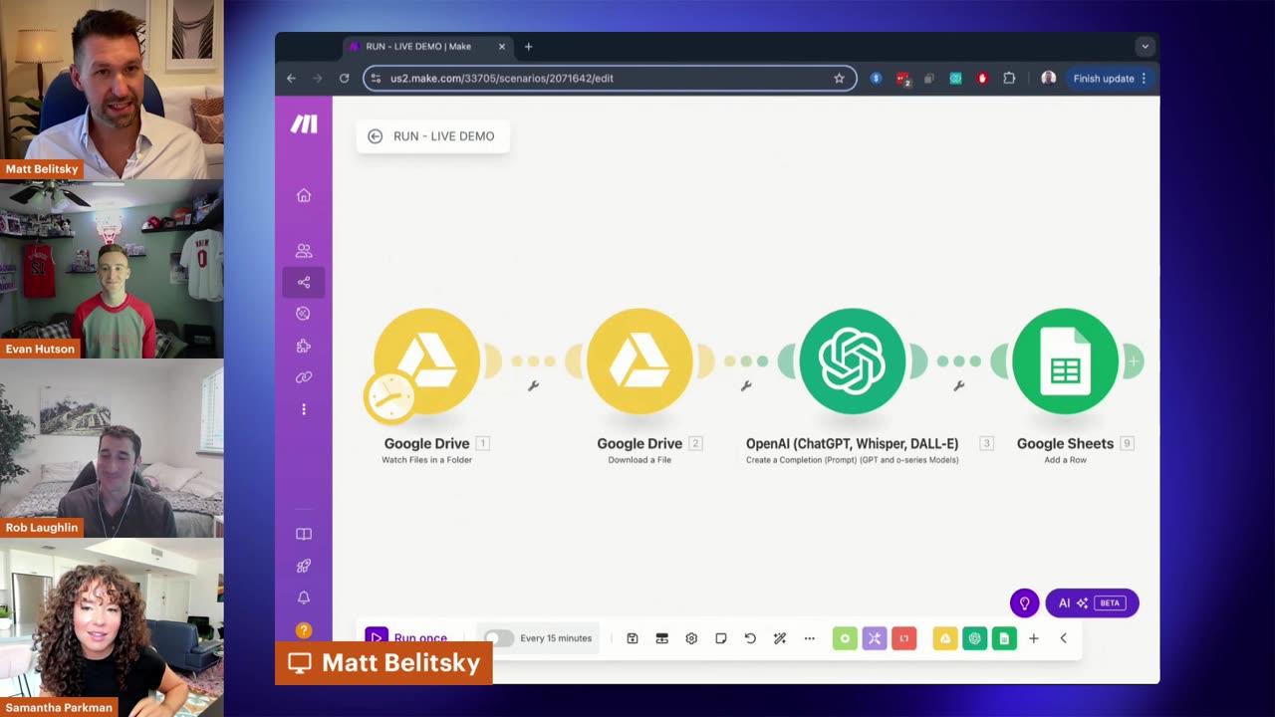Open a new browser tab
The width and height of the screenshot is (1275, 717).
[x=529, y=47]
